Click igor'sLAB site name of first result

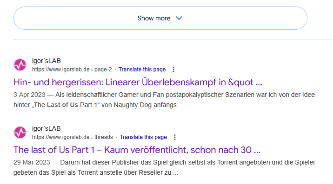click(x=47, y=61)
